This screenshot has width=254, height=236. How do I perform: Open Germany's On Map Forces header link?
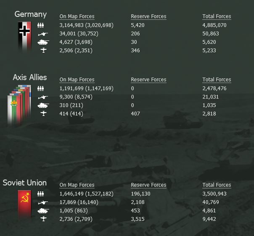tap(77, 16)
